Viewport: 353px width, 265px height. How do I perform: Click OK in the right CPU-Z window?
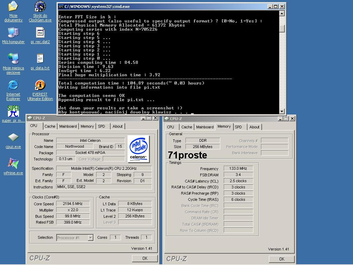pyautogui.click(x=282, y=259)
